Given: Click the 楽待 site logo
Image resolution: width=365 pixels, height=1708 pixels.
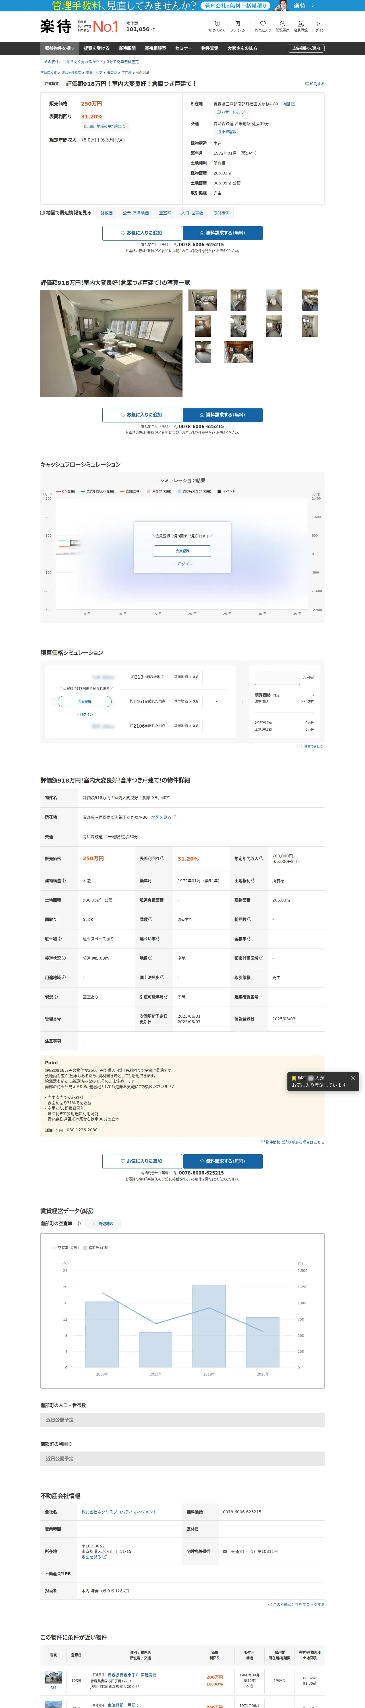Looking at the screenshot, I should click(x=56, y=26).
